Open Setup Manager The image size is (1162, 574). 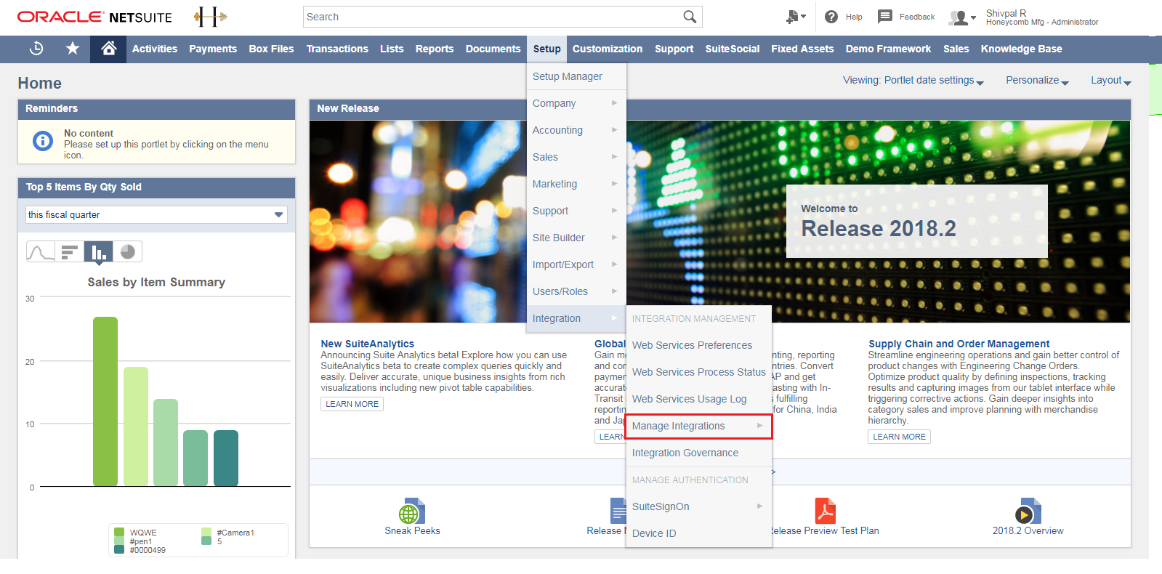[568, 76]
